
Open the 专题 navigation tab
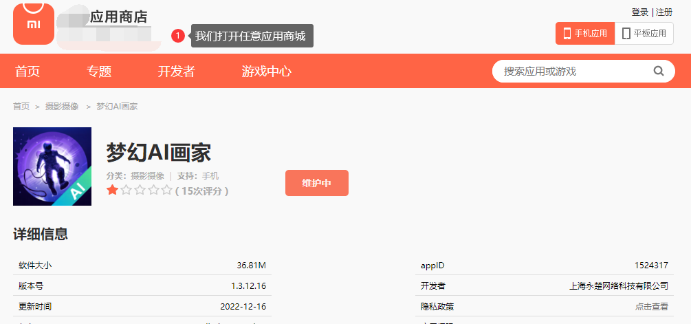click(99, 72)
